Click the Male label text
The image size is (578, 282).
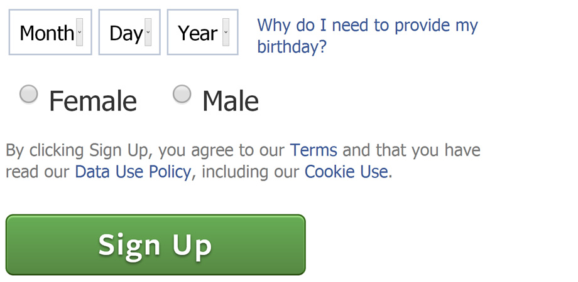point(230,102)
